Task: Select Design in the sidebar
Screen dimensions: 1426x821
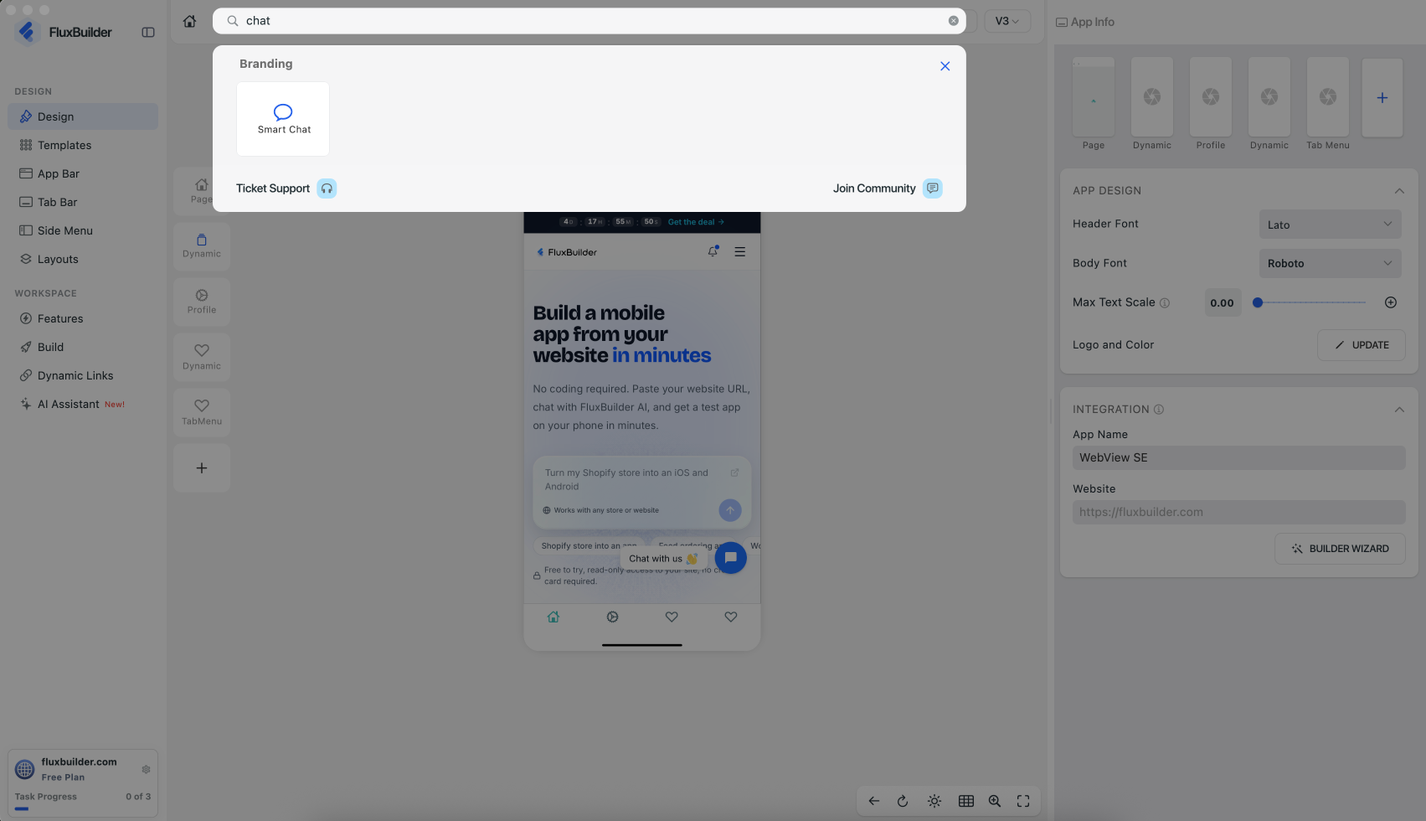Action: click(83, 116)
